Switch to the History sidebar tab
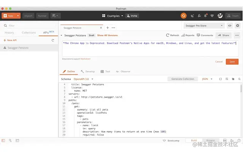Viewport: 243px width, 152px height. [x=9, y=33]
